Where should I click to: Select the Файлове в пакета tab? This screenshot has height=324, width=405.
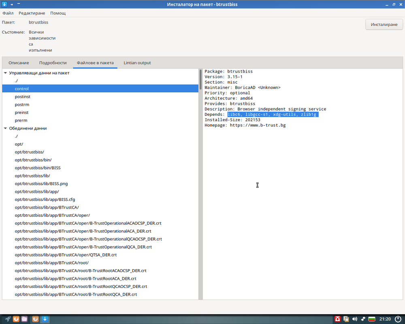pyautogui.click(x=95, y=63)
